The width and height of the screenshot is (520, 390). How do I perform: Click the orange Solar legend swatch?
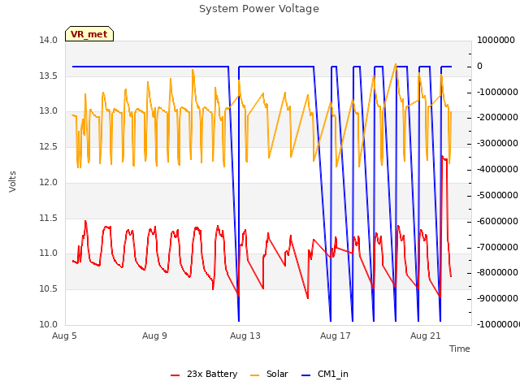(x=254, y=375)
